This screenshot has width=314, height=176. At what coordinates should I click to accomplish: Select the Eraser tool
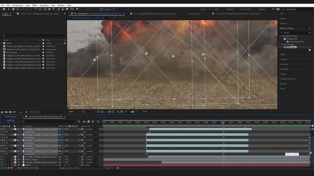click(x=67, y=9)
